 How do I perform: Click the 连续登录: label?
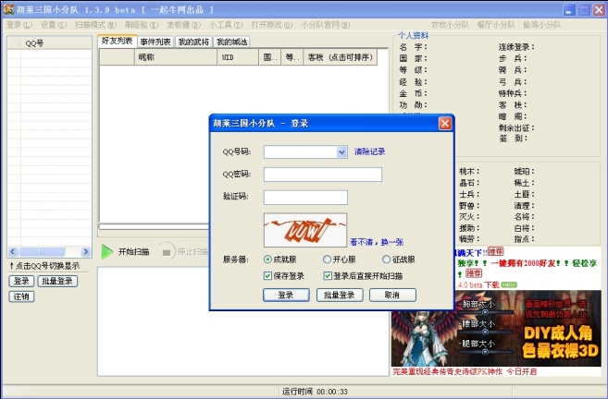[x=516, y=47]
